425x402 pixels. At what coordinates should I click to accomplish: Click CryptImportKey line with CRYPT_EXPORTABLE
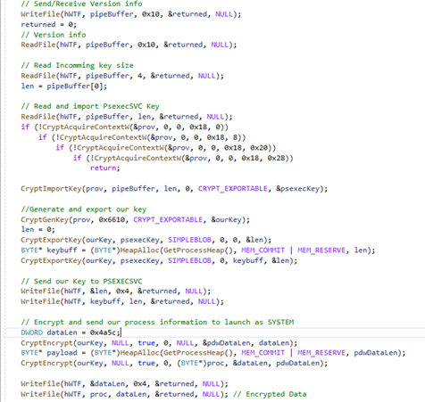click(x=174, y=189)
